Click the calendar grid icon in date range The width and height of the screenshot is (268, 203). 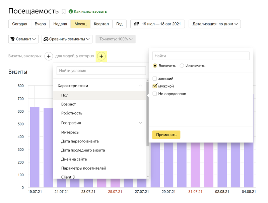pos(136,24)
